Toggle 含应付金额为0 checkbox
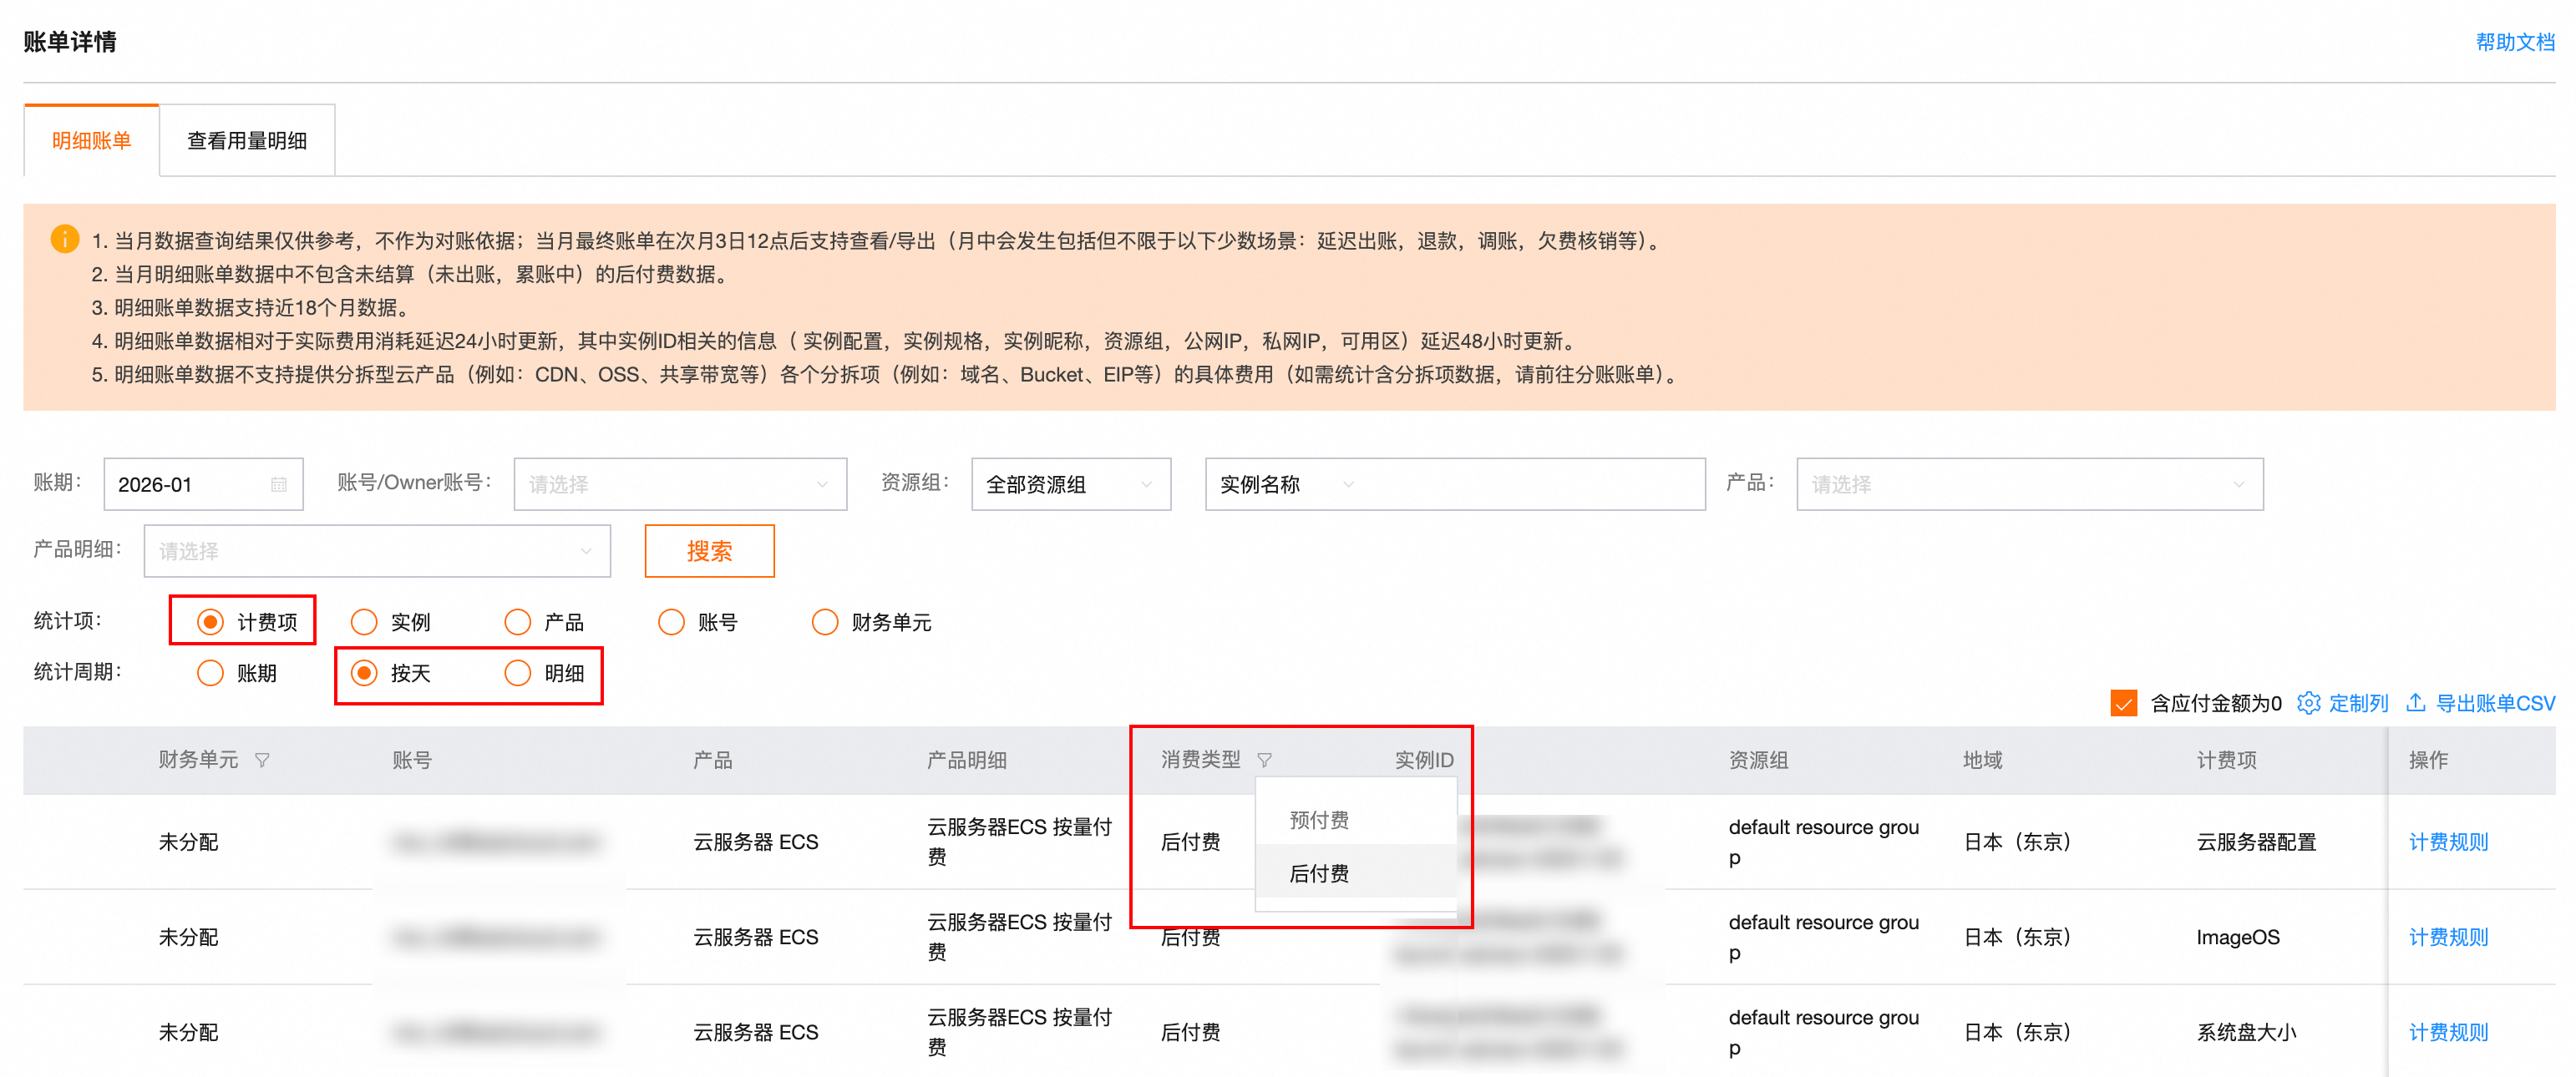The image size is (2576, 1077). (x=2124, y=703)
